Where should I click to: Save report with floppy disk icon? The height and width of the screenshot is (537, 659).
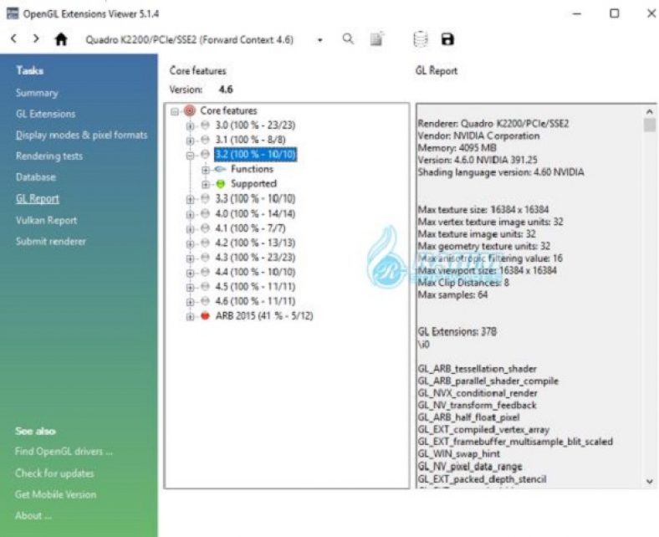pyautogui.click(x=447, y=39)
